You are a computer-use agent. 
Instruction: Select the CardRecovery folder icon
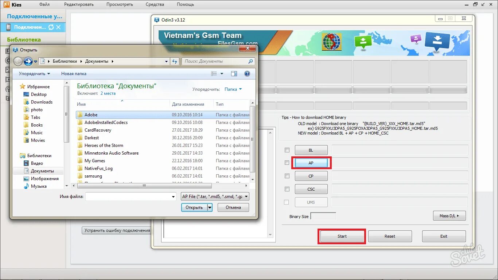(80, 130)
